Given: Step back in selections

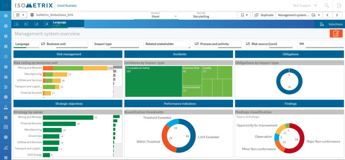Looking at the screenshot, I should [x=26, y=24].
